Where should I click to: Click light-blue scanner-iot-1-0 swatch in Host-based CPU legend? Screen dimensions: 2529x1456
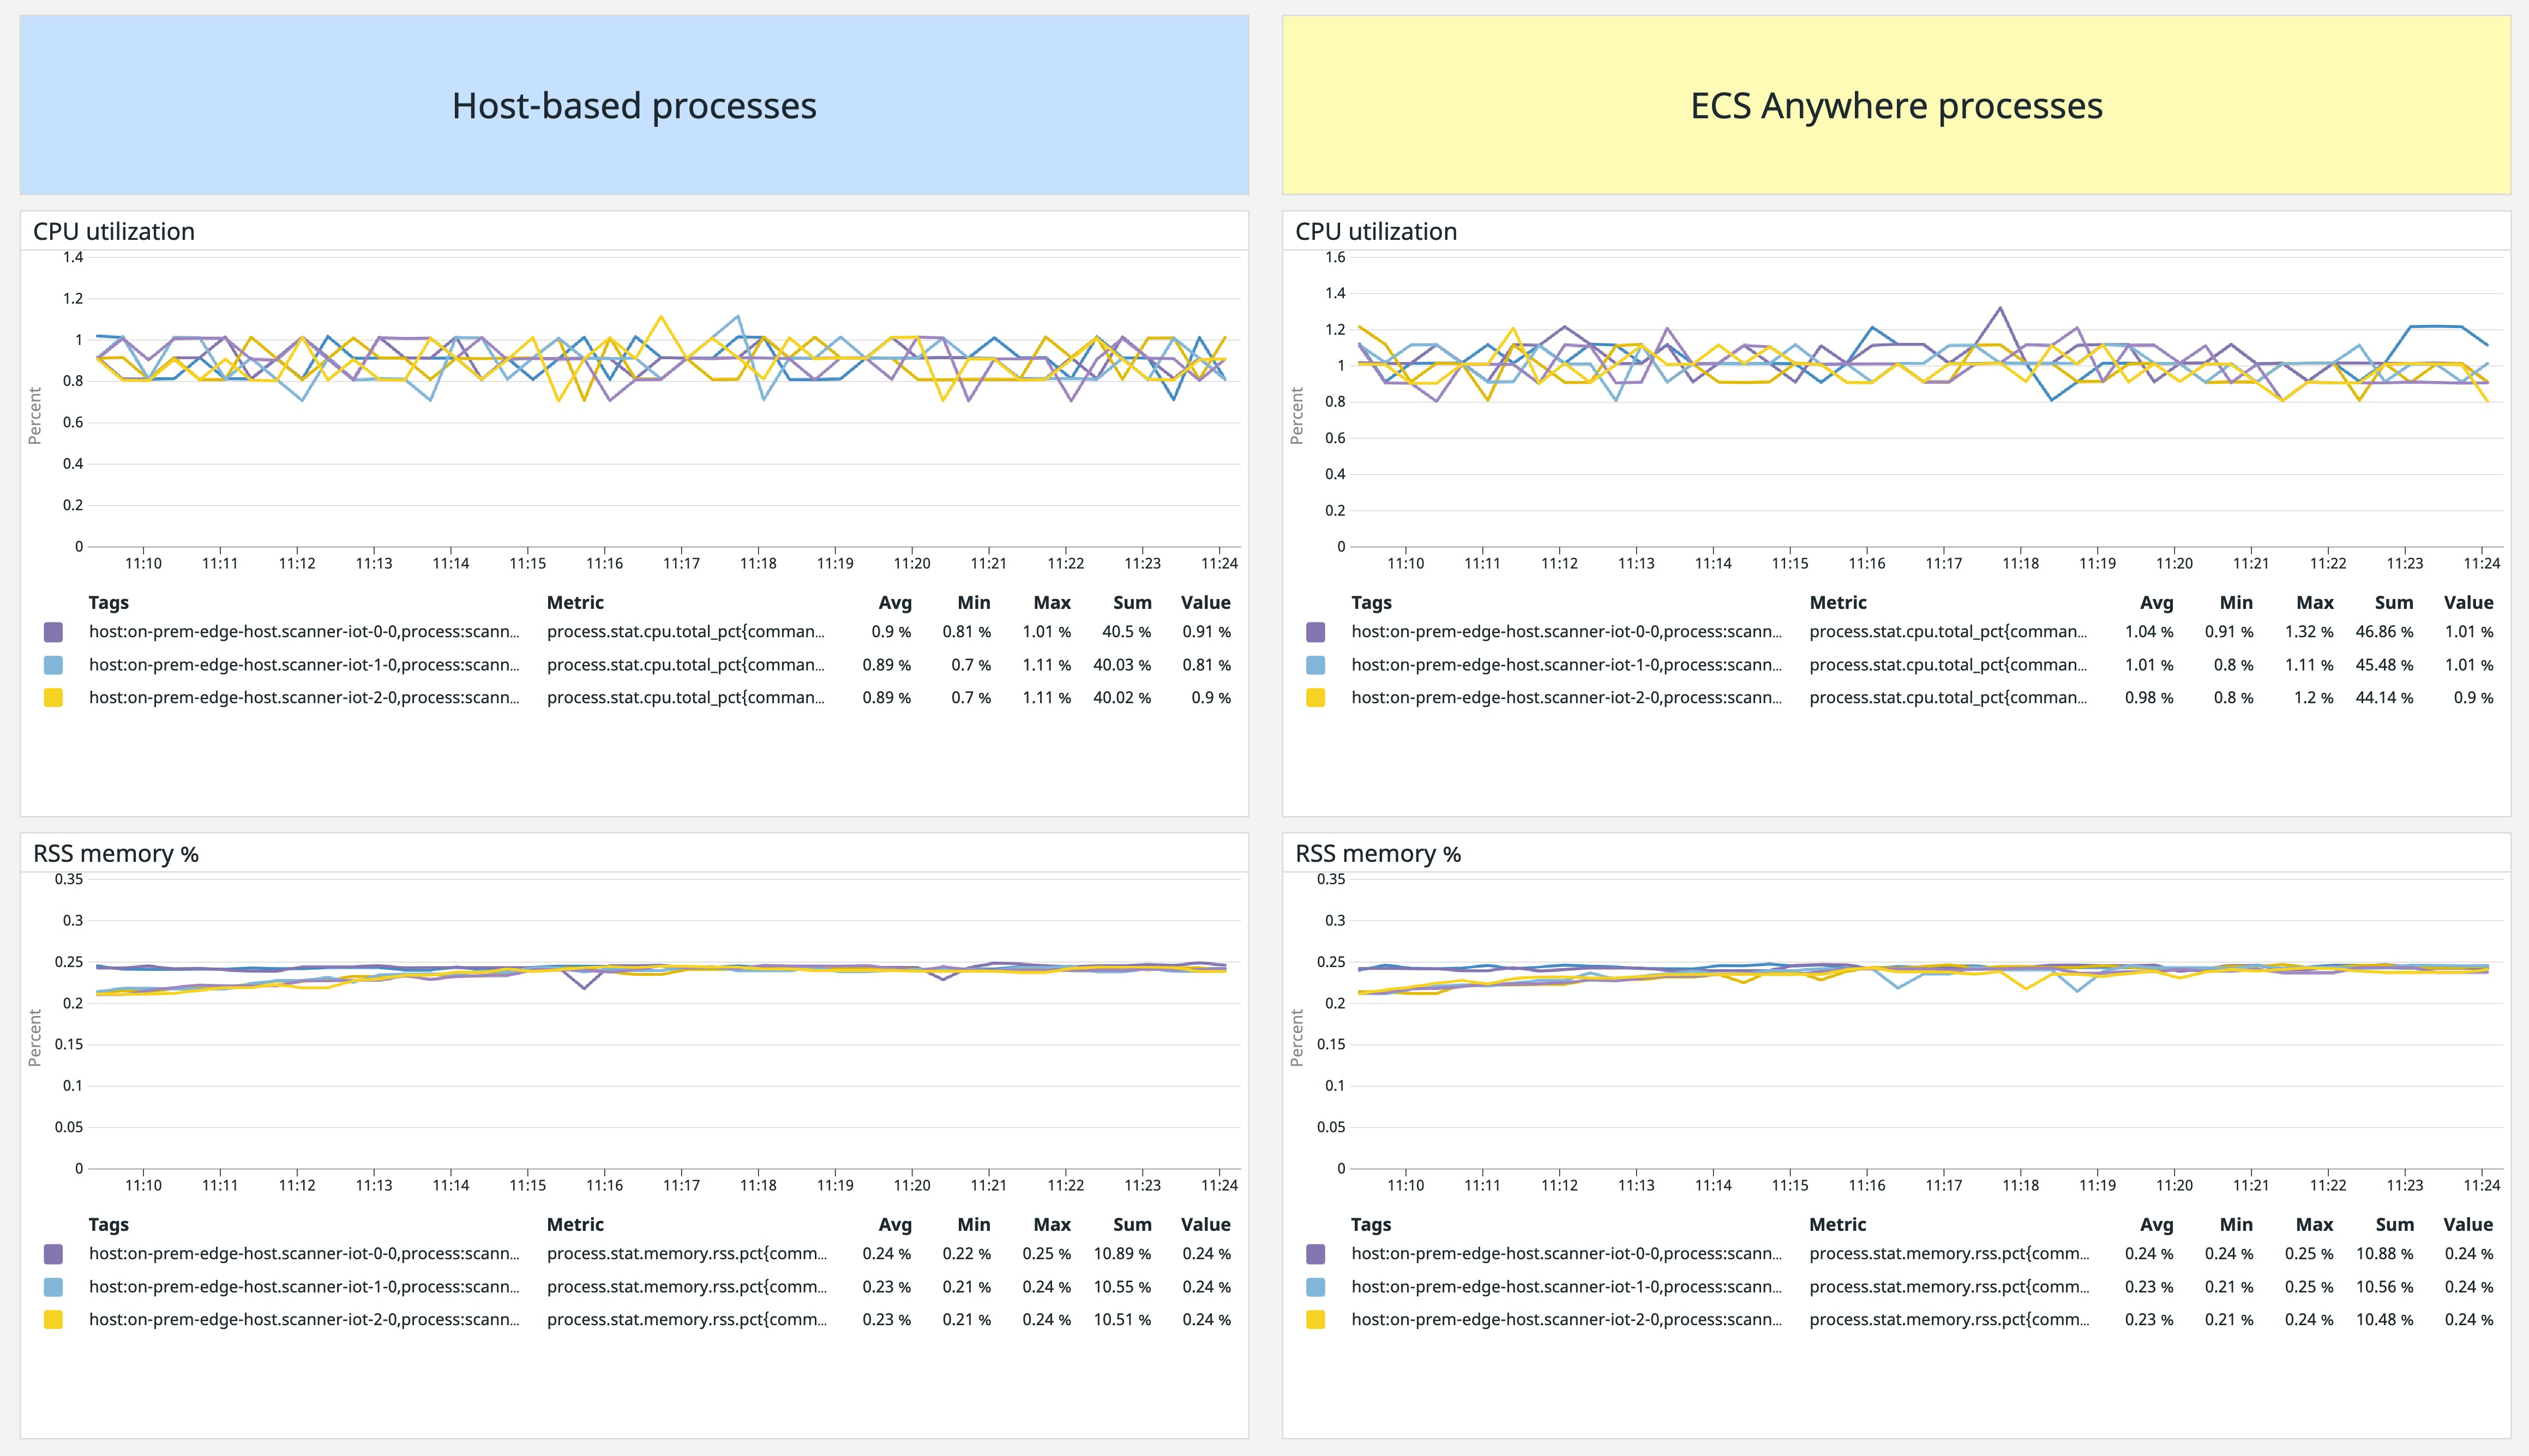click(53, 665)
